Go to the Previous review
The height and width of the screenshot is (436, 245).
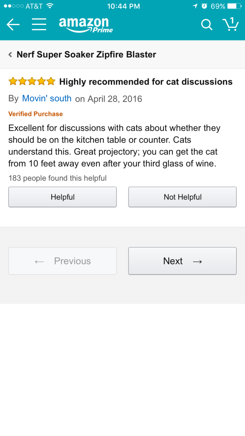point(63,261)
